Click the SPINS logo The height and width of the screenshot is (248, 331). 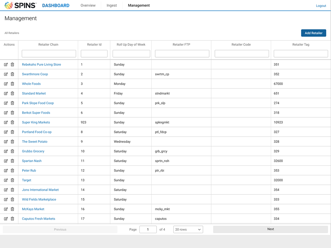click(20, 5)
